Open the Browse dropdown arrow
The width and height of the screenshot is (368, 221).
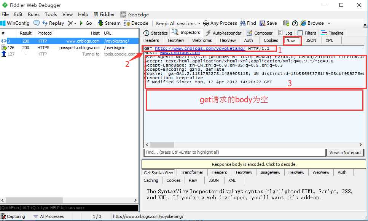tap(329, 24)
